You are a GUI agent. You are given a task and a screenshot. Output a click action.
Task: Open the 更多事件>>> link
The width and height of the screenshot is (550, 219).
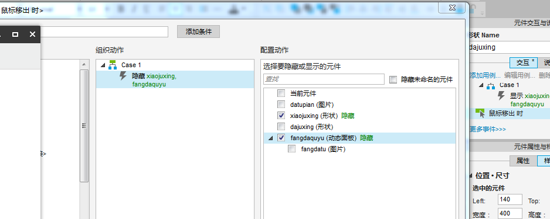coord(488,129)
